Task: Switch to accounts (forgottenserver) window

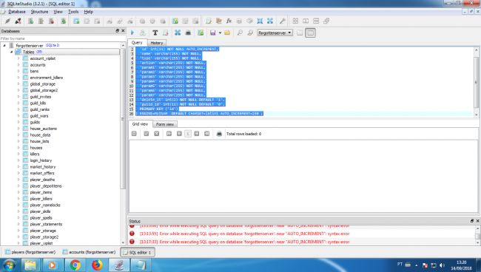Action: (90, 252)
